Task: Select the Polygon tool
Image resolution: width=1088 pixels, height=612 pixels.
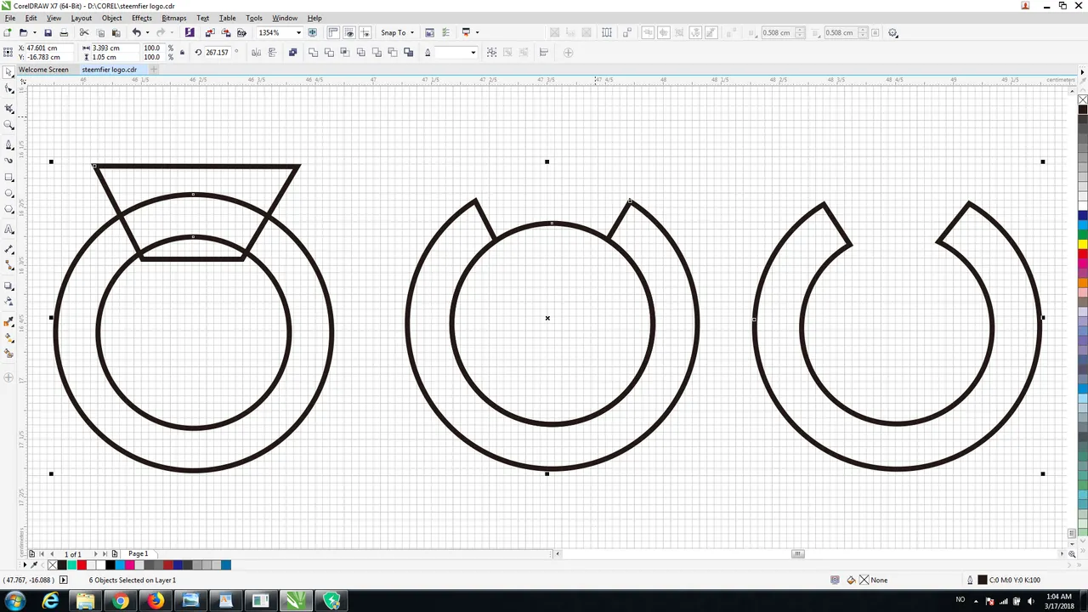Action: (x=10, y=209)
